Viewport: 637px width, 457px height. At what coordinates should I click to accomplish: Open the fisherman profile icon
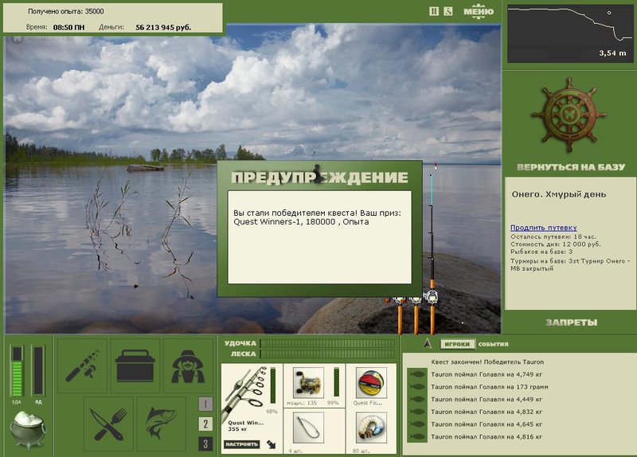(188, 365)
